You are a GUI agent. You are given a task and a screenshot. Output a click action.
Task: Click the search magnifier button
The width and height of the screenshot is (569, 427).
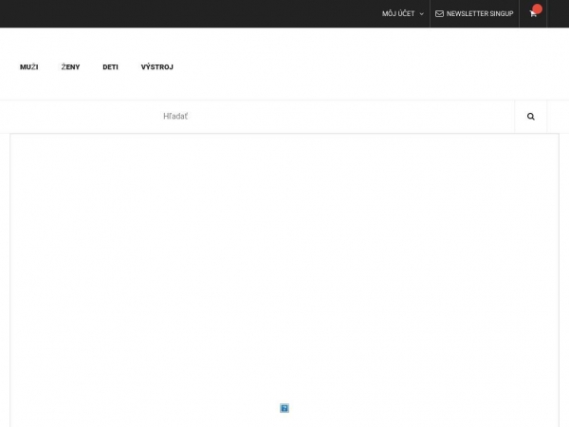pyautogui.click(x=530, y=117)
